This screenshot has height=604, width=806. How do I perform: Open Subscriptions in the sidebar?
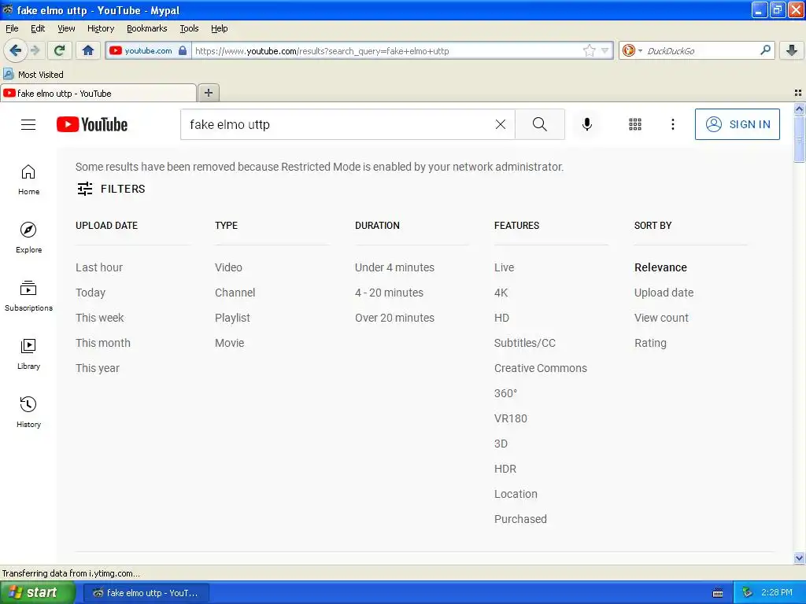pos(28,296)
